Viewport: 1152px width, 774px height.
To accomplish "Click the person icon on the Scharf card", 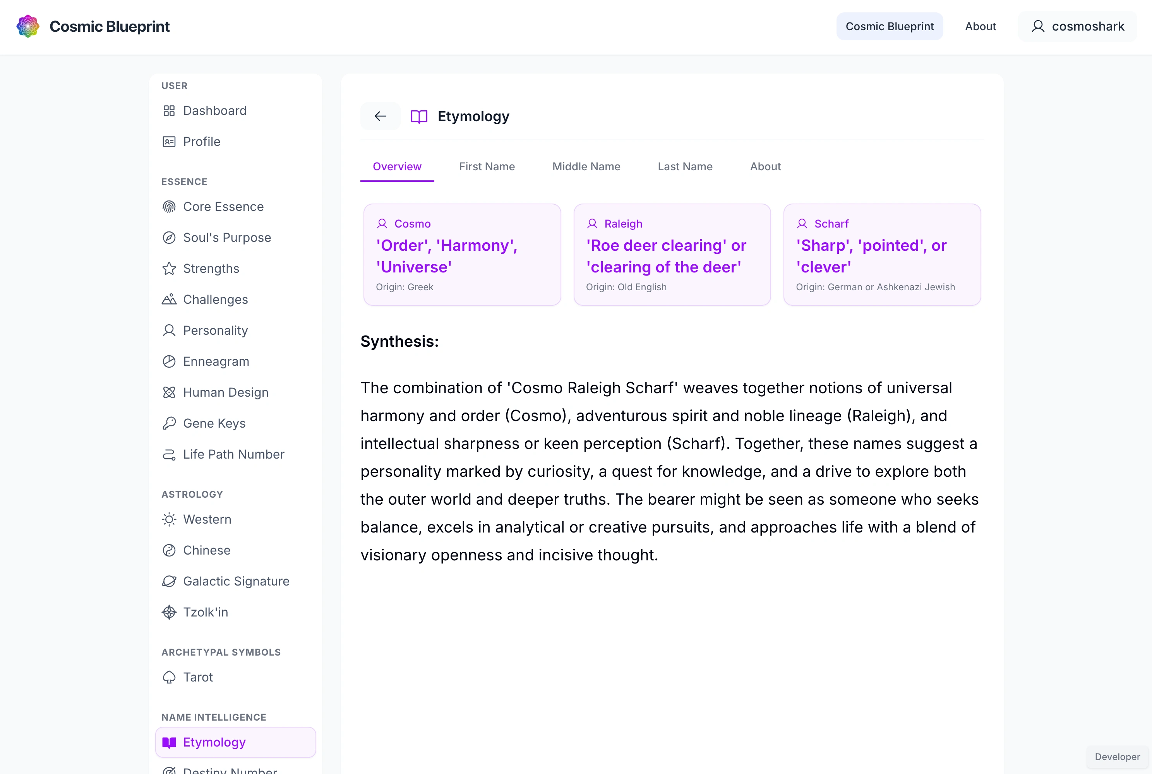I will pos(802,224).
